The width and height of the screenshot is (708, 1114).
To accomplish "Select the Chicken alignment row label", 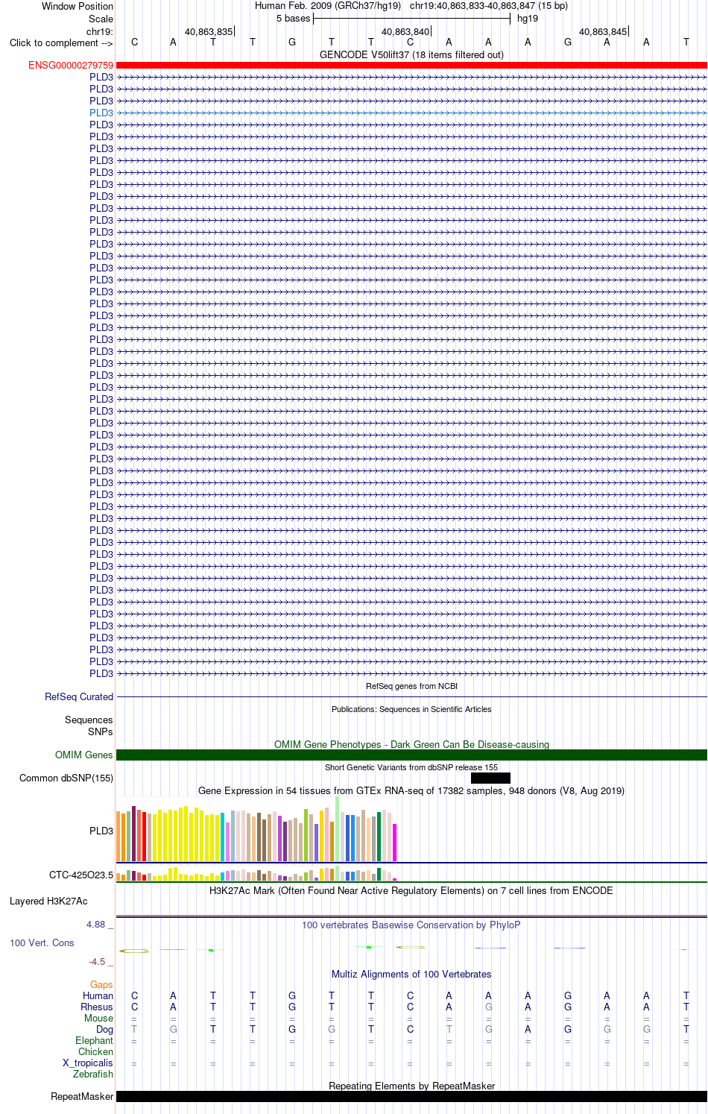I will point(95,1052).
